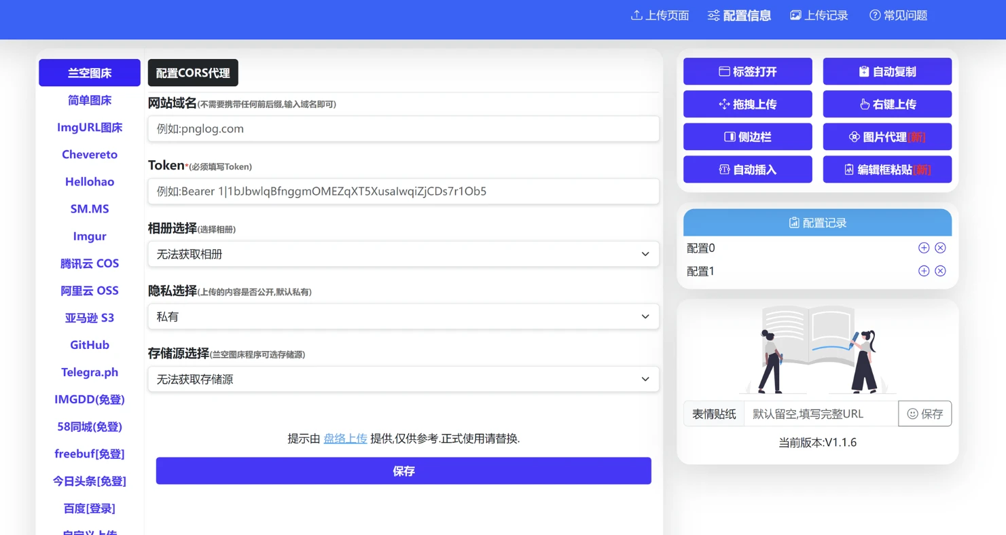Click the plus icon next to 配置1

click(x=923, y=271)
